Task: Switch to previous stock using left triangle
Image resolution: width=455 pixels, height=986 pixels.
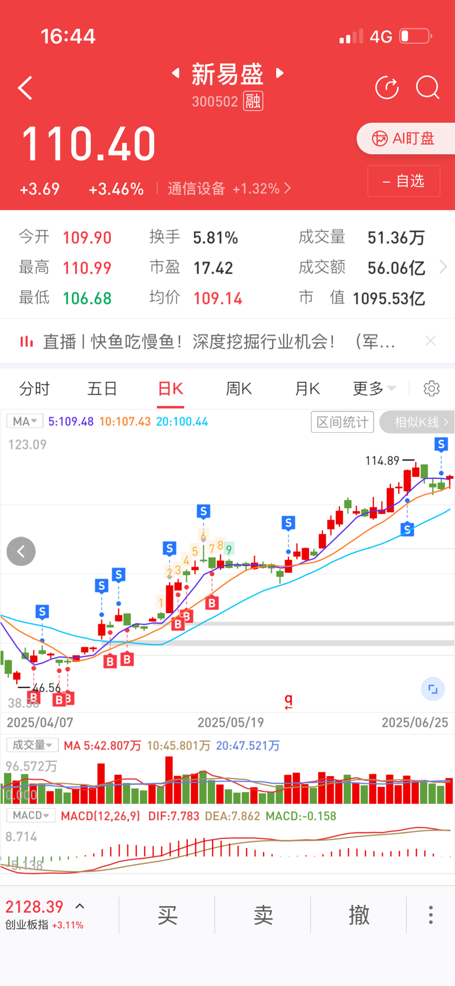Action: click(175, 73)
